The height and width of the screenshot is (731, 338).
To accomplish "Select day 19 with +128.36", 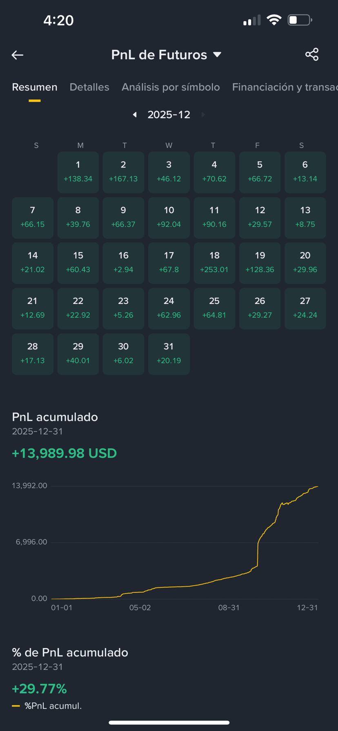I will (260, 263).
